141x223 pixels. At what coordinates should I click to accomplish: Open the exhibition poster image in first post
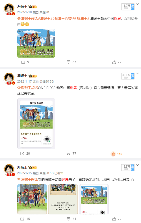[x=36, y=43]
